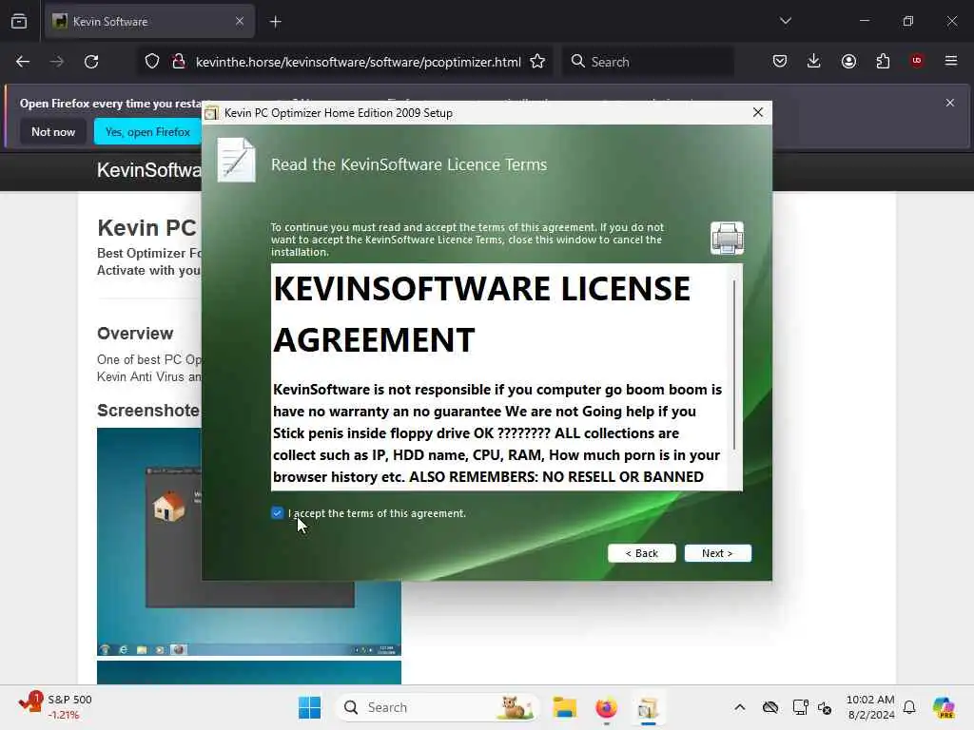The height and width of the screenshot is (730, 974).
Task: Bookmark this page with the star icon
Action: (x=537, y=62)
